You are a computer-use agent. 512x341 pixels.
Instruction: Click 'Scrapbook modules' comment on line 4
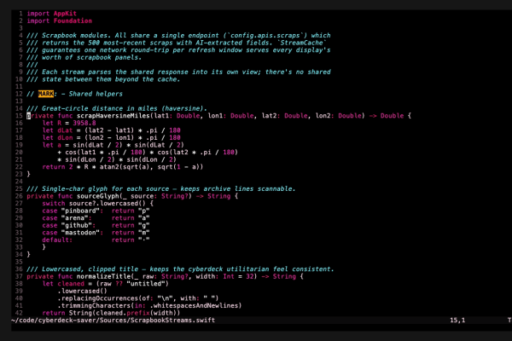coord(75,36)
